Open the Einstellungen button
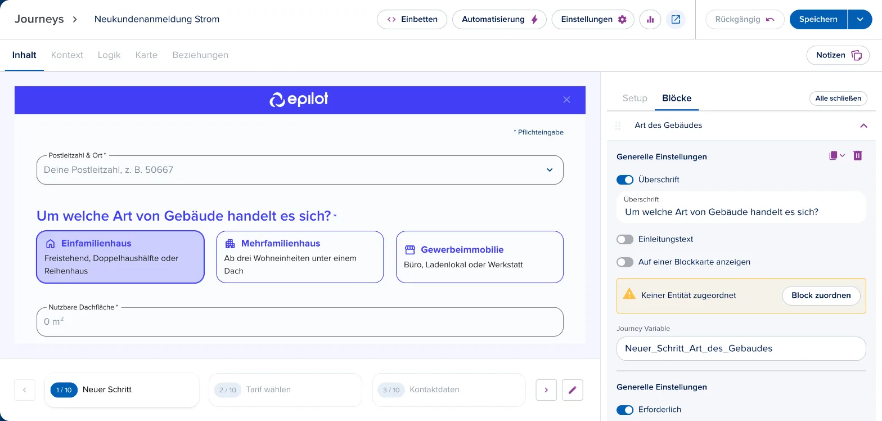The image size is (882, 421). click(x=593, y=19)
